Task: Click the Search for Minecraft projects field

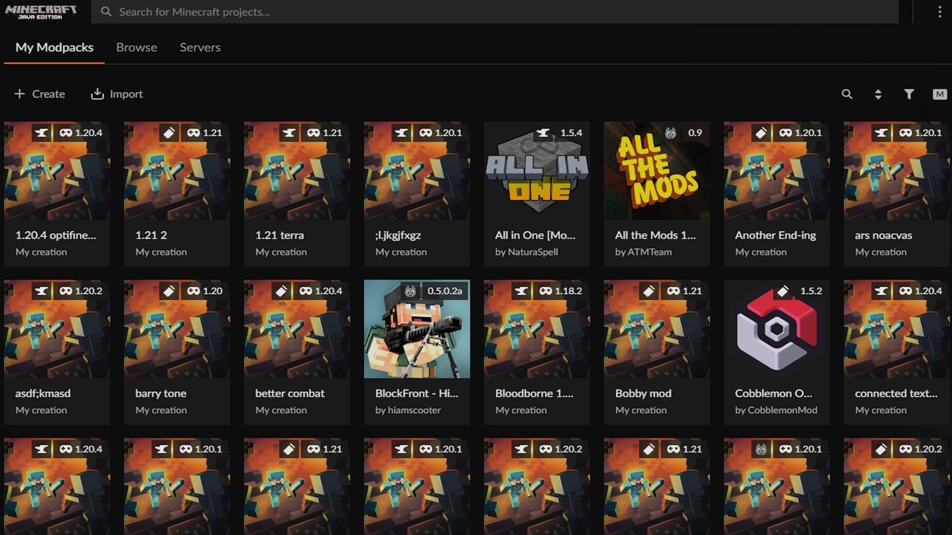Action: 494,12
